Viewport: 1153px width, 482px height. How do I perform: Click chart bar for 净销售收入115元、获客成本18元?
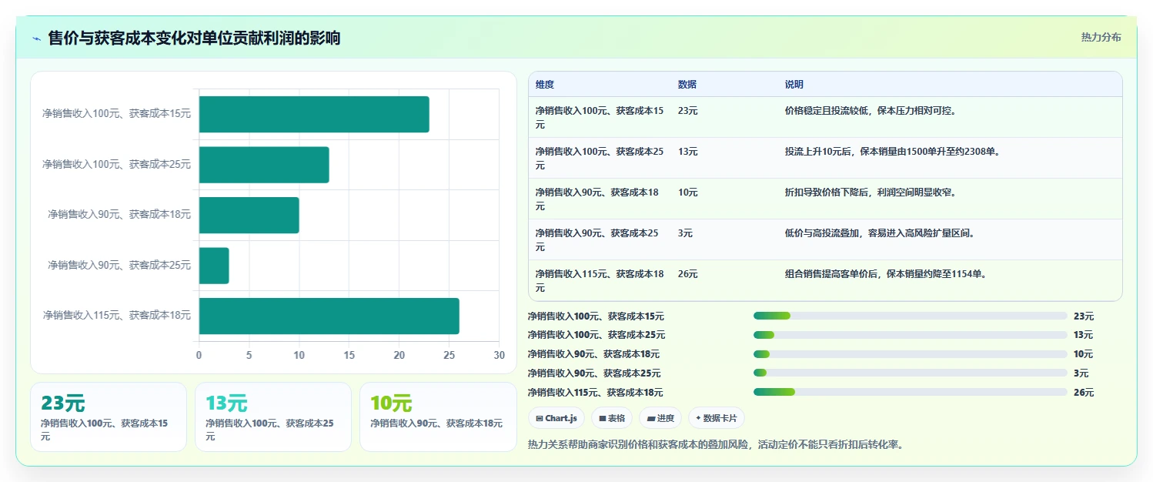coord(329,316)
